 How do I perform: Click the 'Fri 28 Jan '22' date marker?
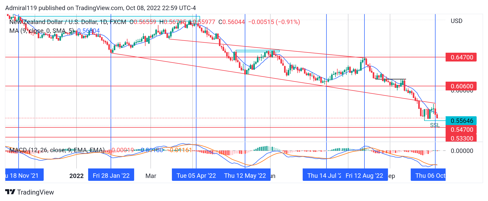pos(111,176)
